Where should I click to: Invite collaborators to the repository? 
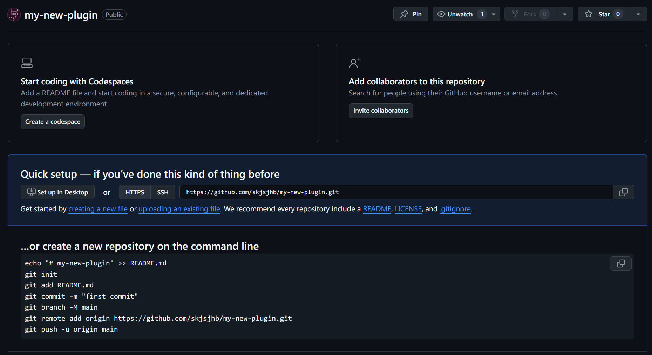click(x=381, y=110)
